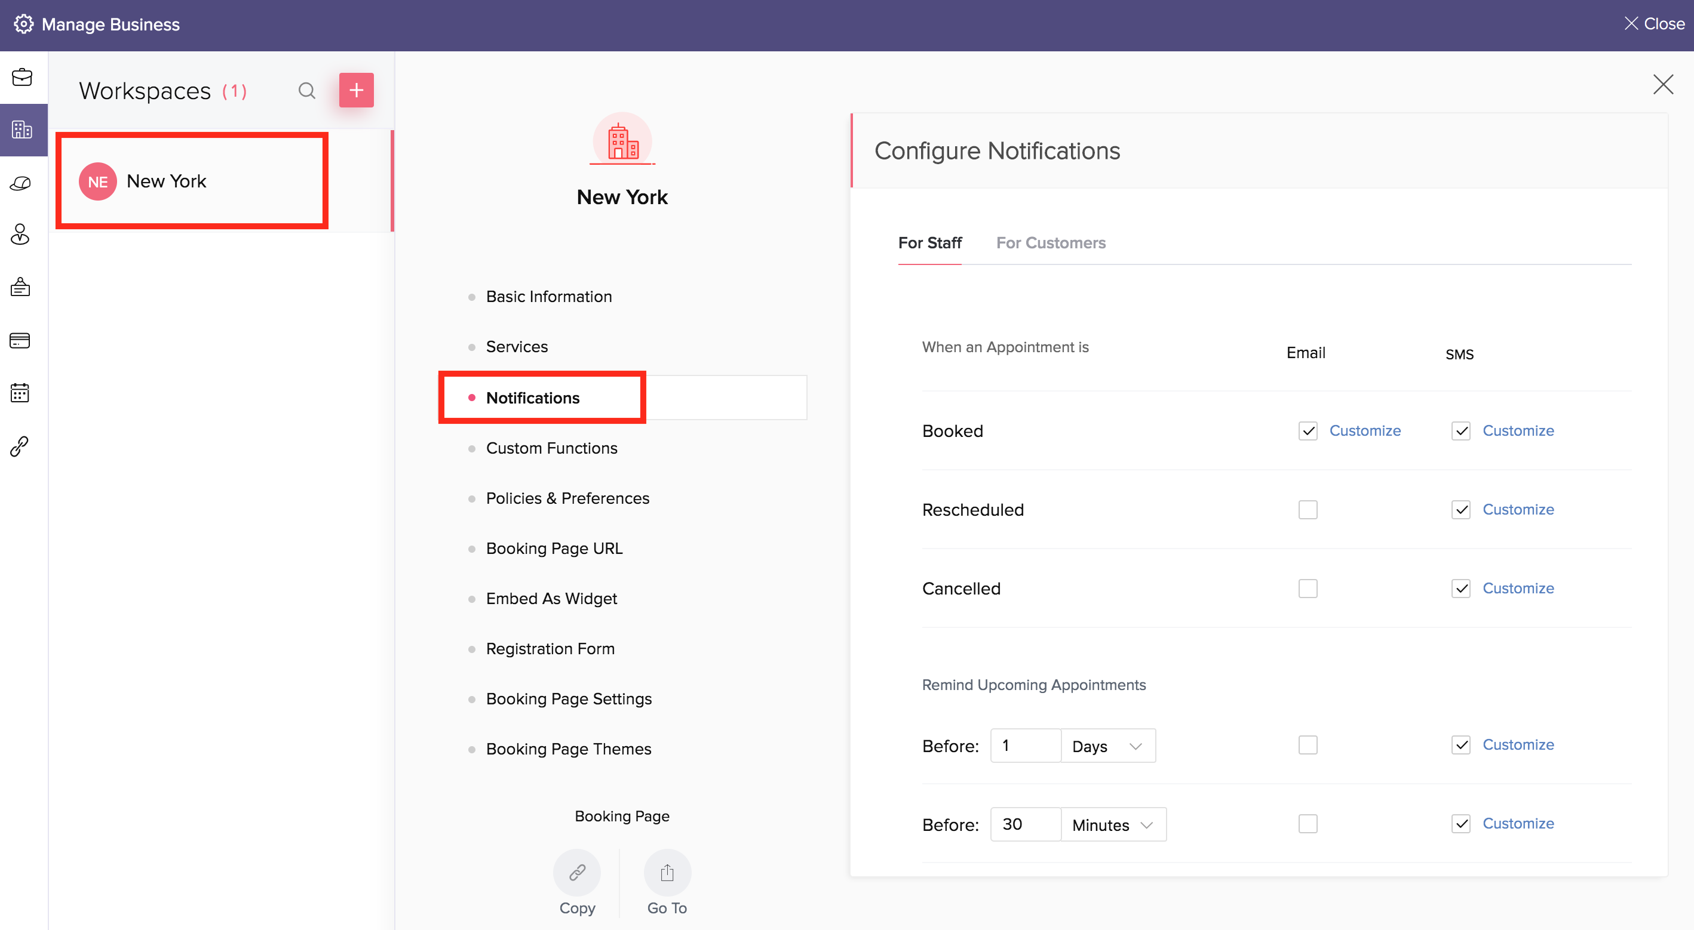
Task: Click the link chain sidebar icon
Action: tap(20, 446)
